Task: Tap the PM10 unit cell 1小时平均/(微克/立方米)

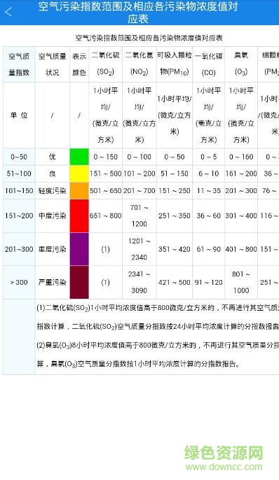Action: [175, 115]
